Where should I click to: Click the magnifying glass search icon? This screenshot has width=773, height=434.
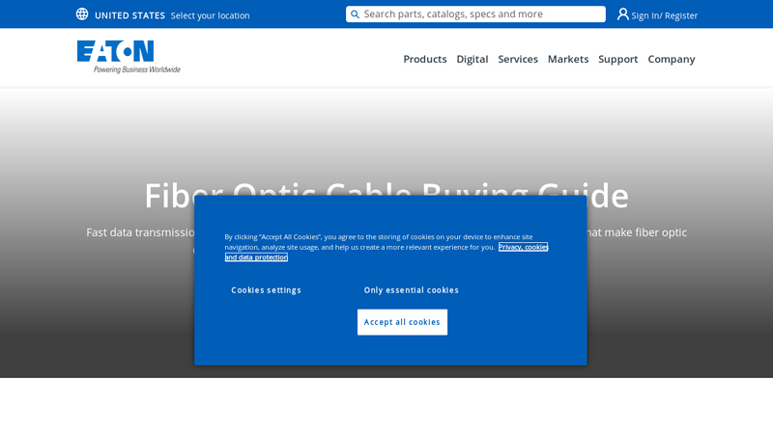(x=355, y=14)
